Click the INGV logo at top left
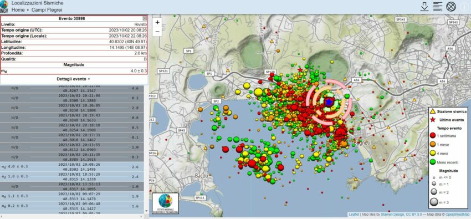 [4, 7]
